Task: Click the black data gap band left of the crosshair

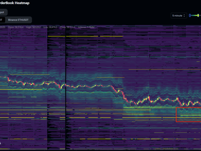Action: [x=54, y=67]
